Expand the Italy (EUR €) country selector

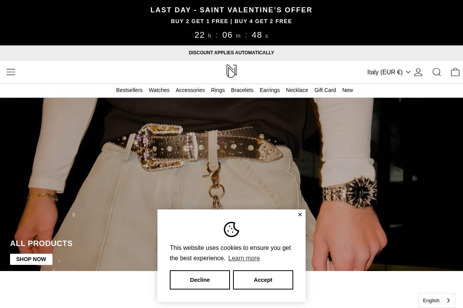(389, 72)
